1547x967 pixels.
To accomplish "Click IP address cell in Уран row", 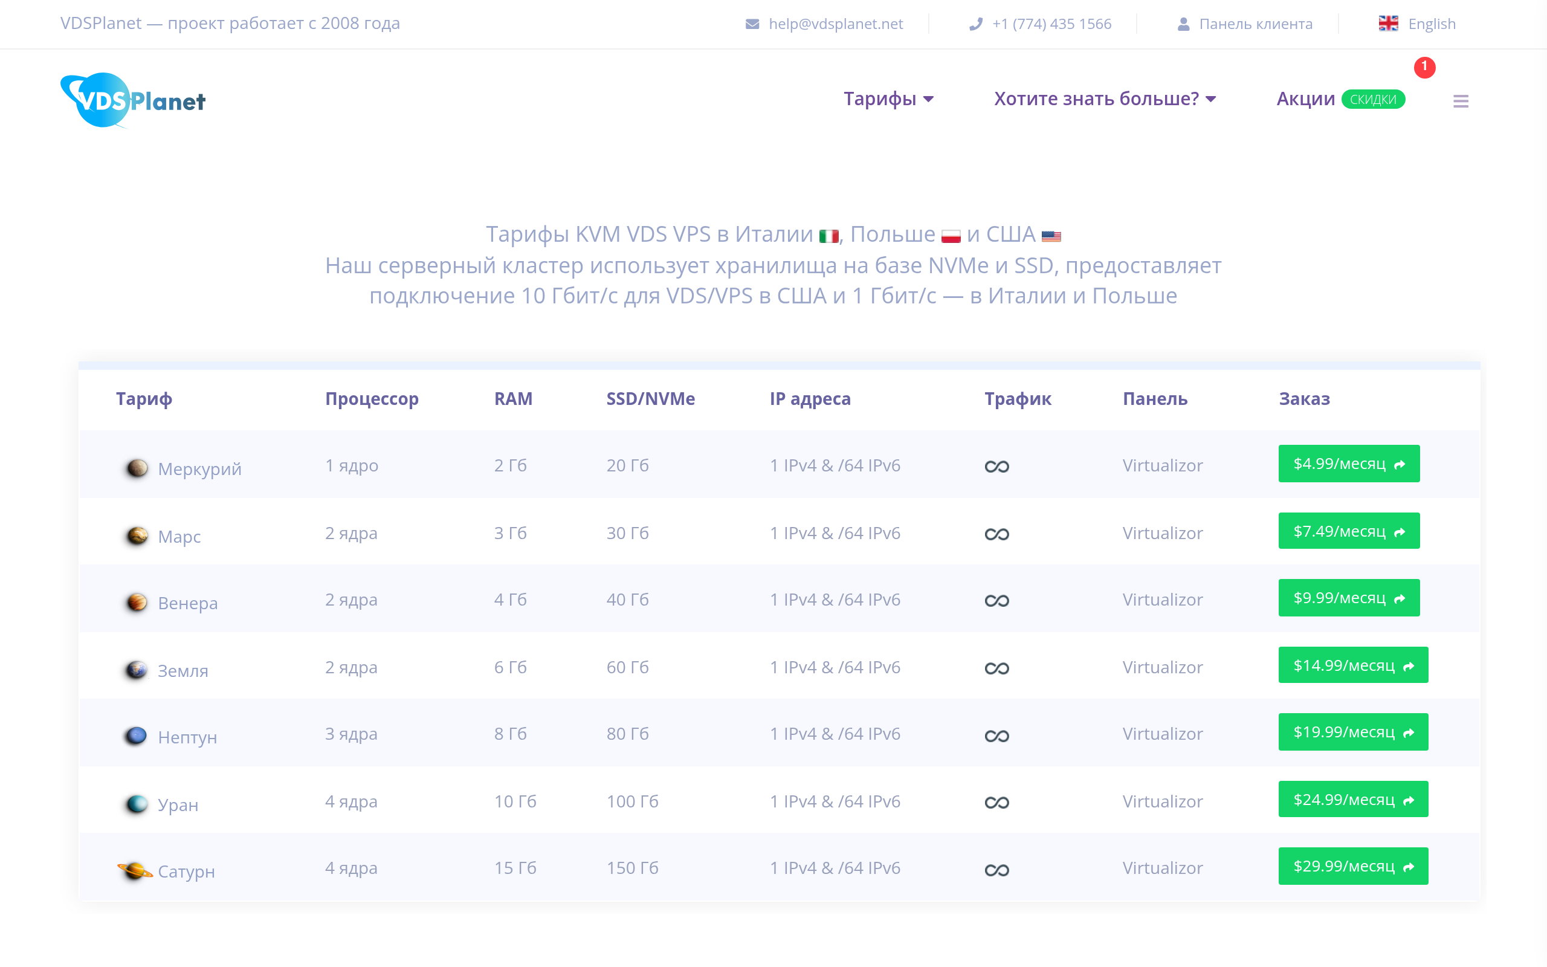I will (835, 801).
